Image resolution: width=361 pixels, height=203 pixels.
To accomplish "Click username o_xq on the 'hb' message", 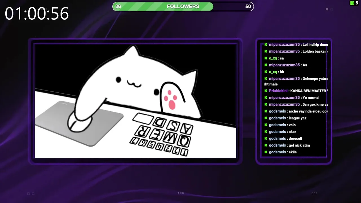I will [273, 72].
